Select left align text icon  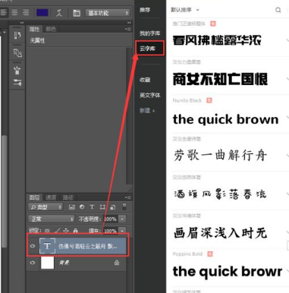pos(4,12)
